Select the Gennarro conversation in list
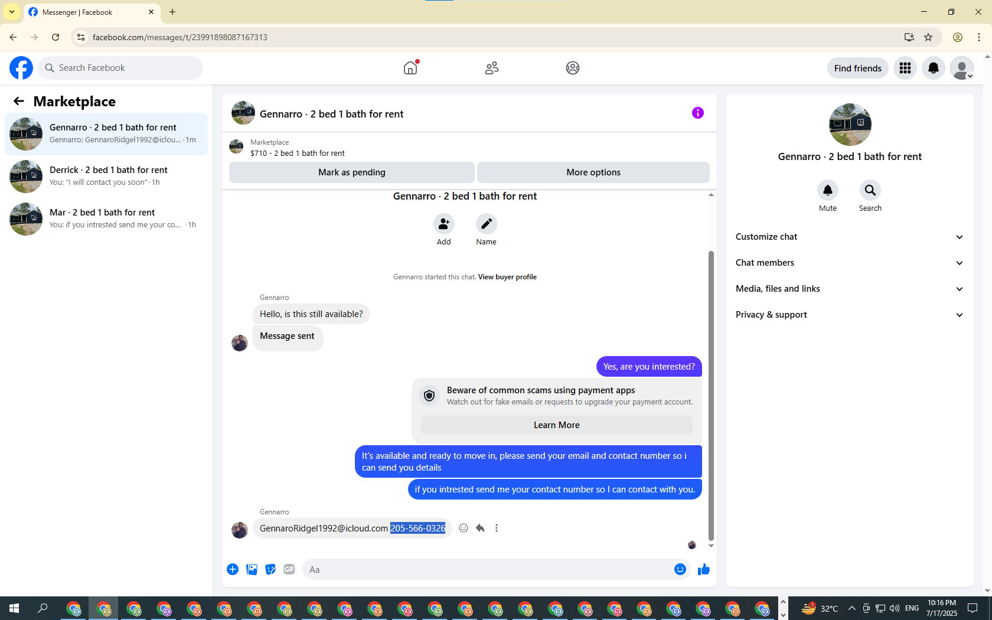Viewport: 992px width, 620px height. 106,134
